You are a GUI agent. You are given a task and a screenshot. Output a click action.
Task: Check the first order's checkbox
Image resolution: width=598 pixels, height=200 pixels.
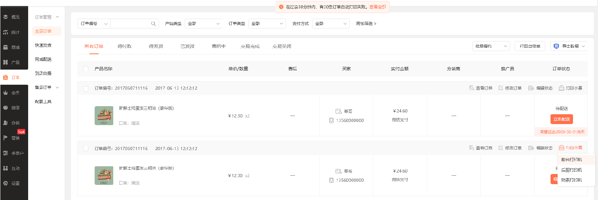pos(86,88)
